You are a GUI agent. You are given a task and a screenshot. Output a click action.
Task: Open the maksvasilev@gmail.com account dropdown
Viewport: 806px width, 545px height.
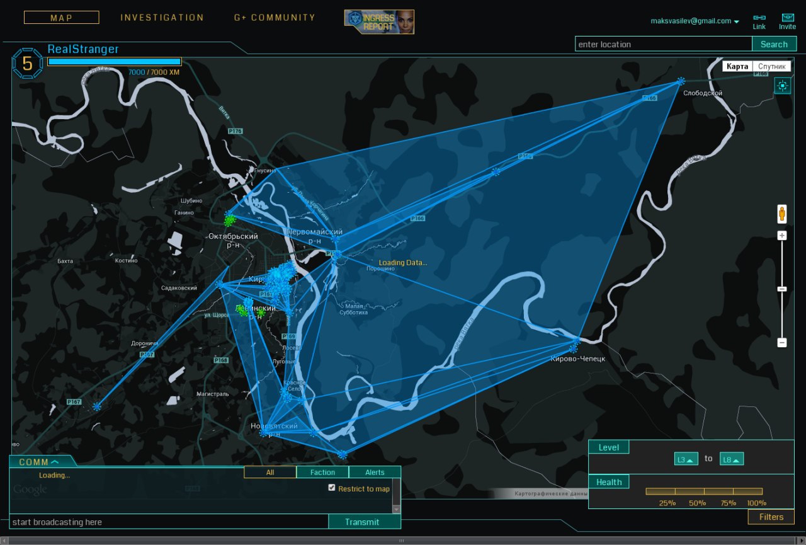click(695, 21)
